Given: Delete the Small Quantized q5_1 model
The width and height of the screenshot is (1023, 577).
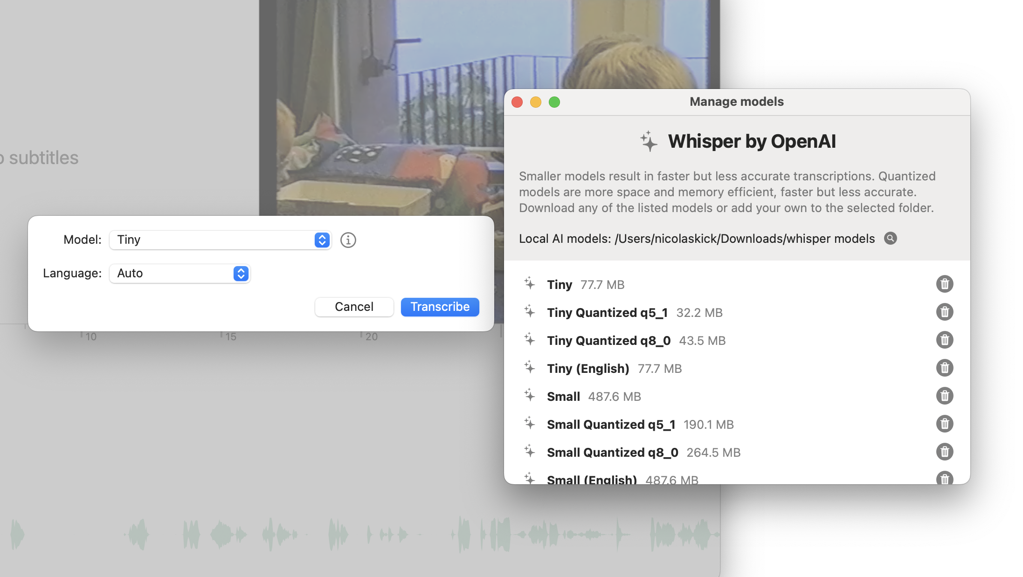Looking at the screenshot, I should click(944, 424).
